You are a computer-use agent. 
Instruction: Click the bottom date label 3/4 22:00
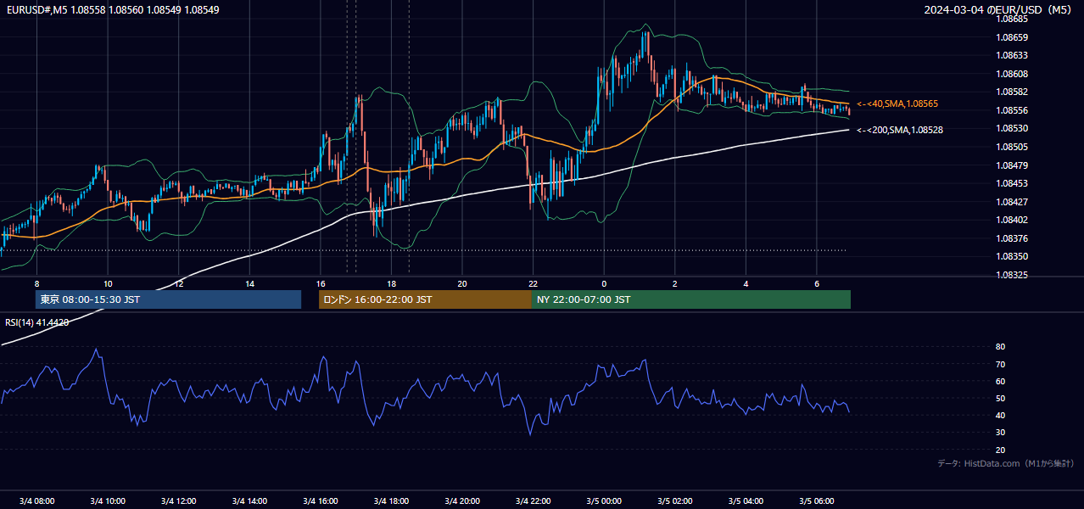[533, 501]
